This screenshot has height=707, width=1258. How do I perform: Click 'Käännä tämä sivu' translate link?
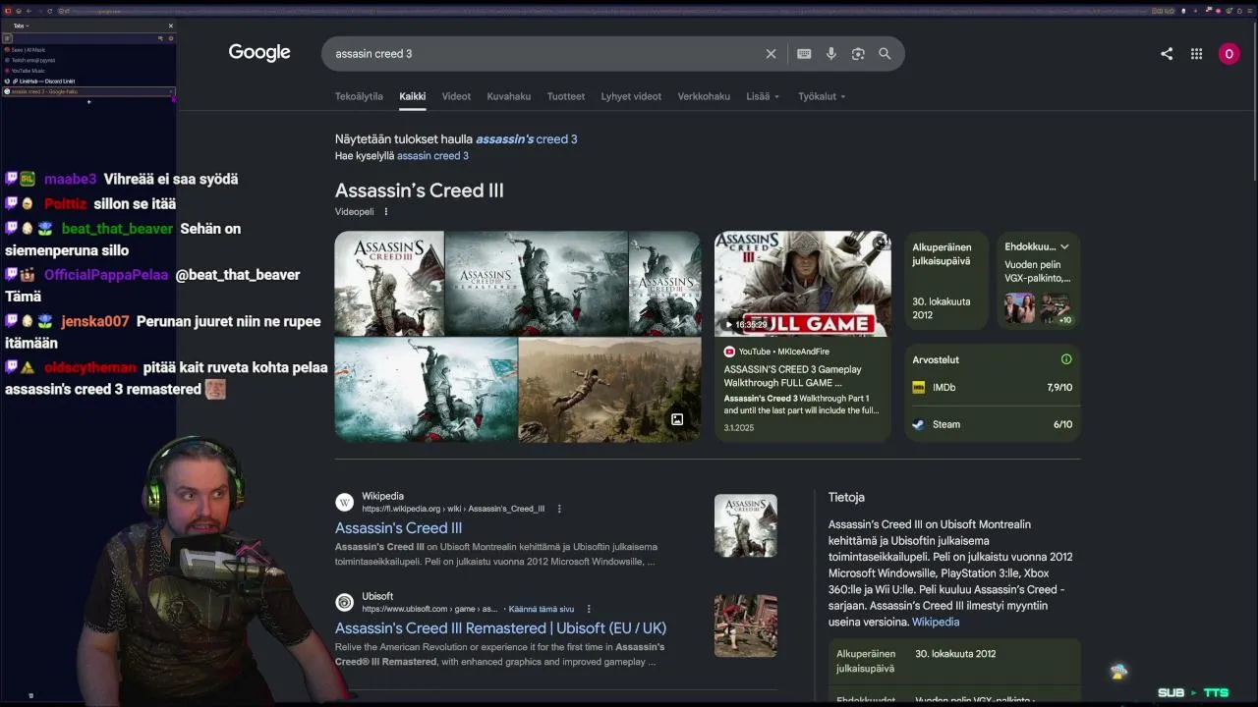click(x=542, y=609)
